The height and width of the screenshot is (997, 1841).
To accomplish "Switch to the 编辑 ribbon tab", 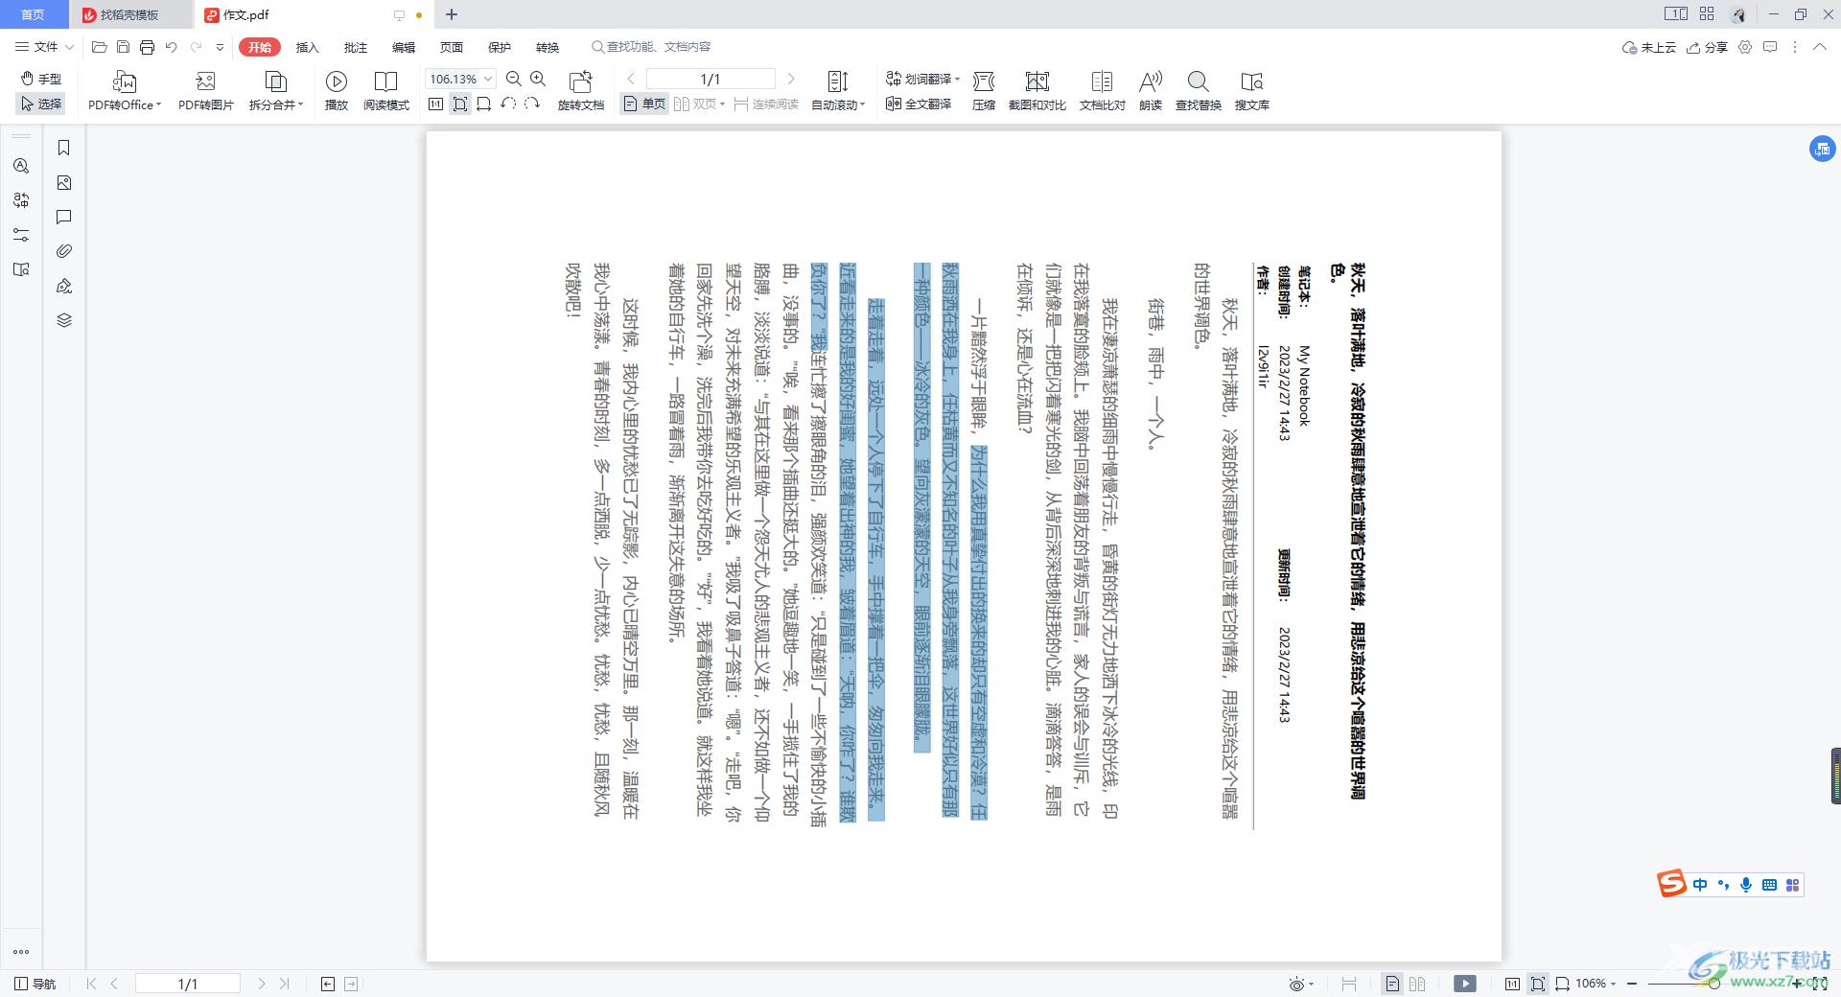I will point(403,47).
